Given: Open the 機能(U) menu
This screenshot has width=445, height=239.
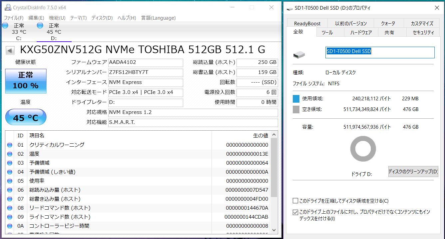Looking at the screenshot, I should [57, 18].
